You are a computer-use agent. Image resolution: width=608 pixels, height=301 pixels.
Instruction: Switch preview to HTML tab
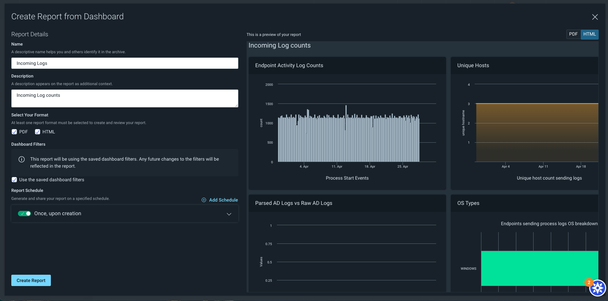(x=590, y=34)
